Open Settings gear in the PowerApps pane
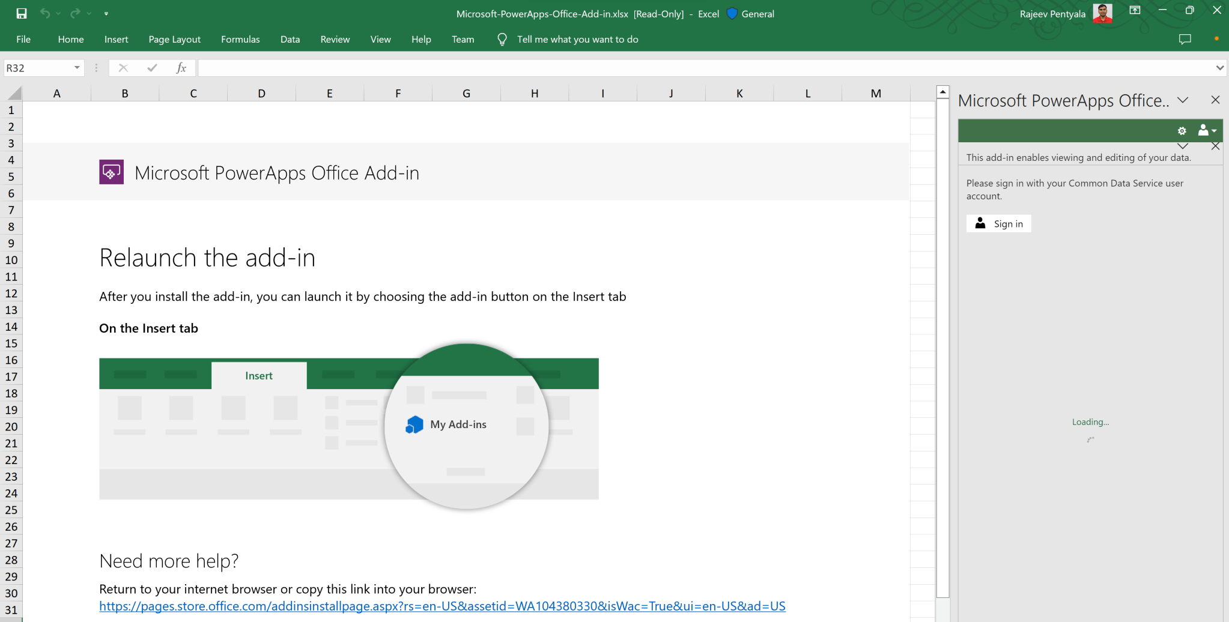 [x=1182, y=130]
